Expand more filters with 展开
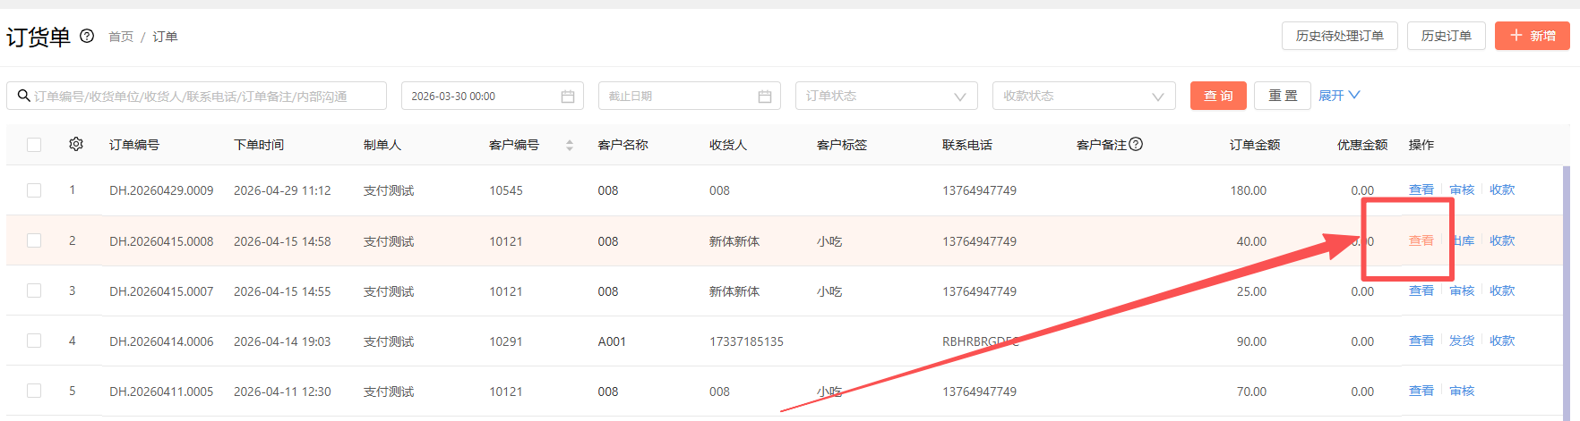The image size is (1580, 421). pyautogui.click(x=1339, y=96)
